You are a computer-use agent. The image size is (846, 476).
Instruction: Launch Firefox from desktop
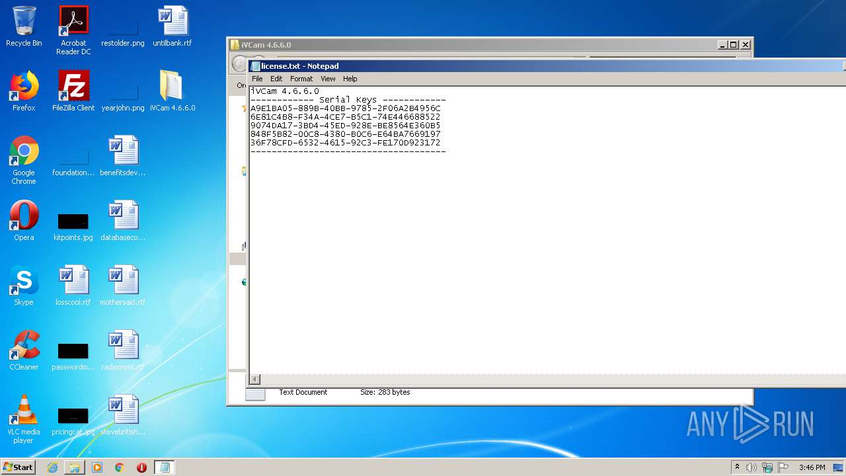click(x=24, y=91)
